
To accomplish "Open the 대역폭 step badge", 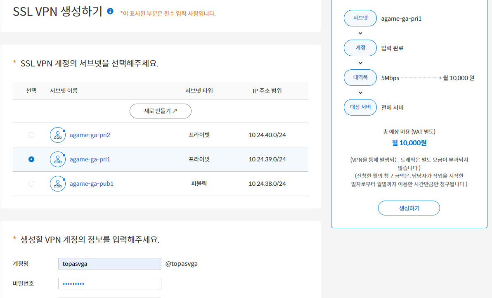I will [x=360, y=78].
